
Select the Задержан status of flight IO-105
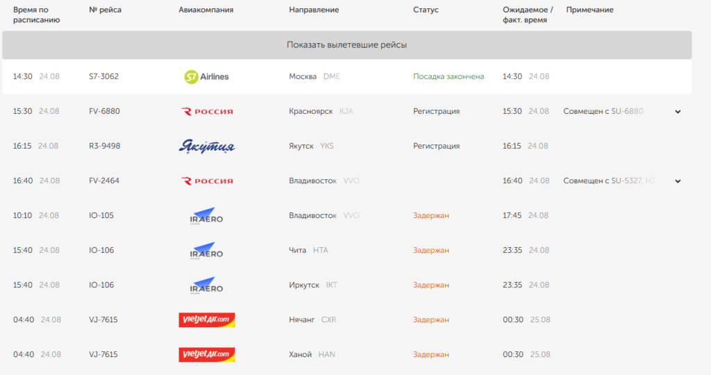point(430,215)
